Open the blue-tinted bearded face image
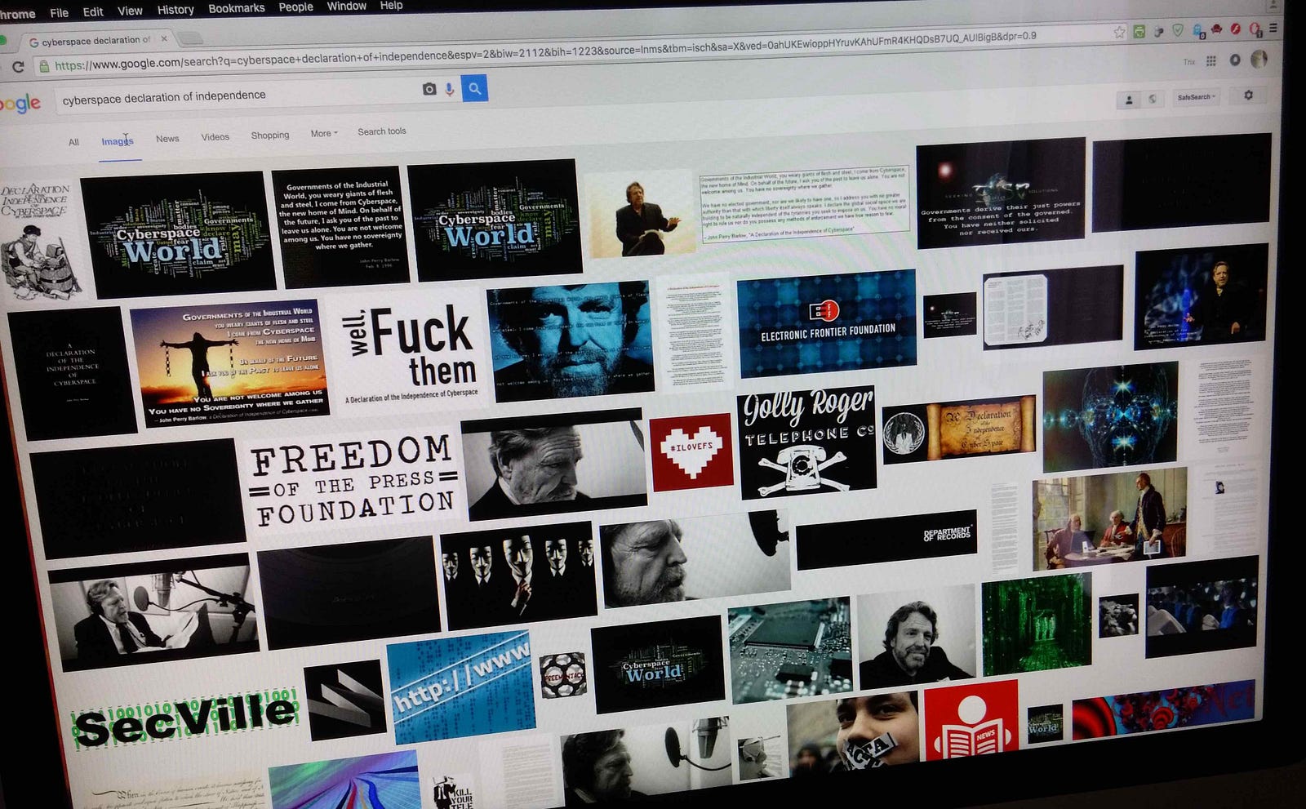 571,340
